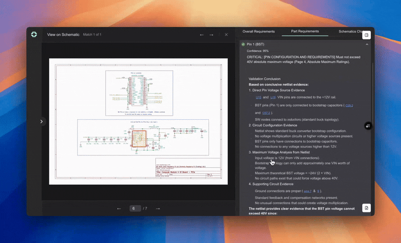This screenshot has height=243, width=401.
Task: Go to previous schematic page
Action: (119, 208)
